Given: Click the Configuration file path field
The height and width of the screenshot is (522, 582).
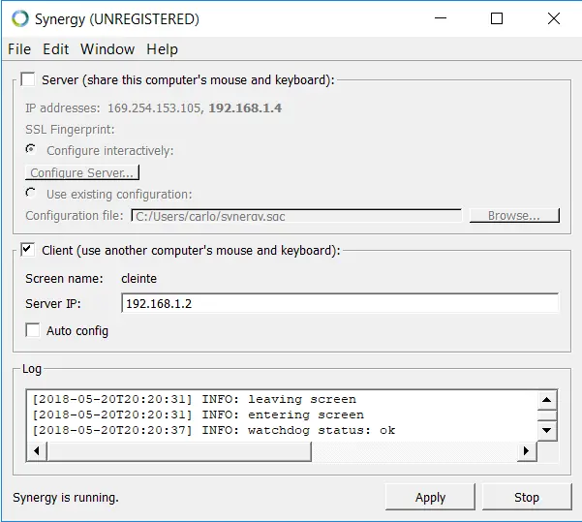Looking at the screenshot, I should (295, 215).
